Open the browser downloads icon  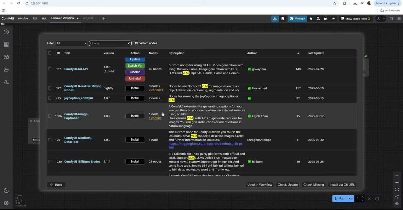coord(355,3)
